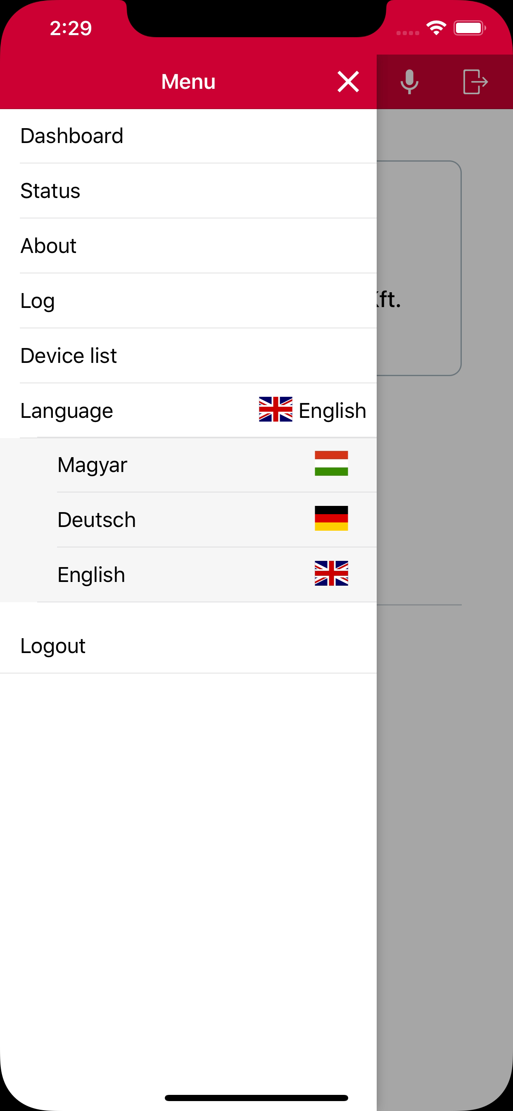Select English in the language list
The width and height of the screenshot is (513, 1111).
tap(188, 575)
